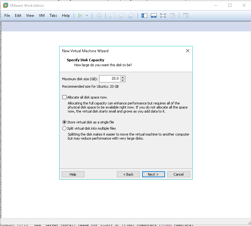Select Store virtual disk as single file

[x=64, y=122]
